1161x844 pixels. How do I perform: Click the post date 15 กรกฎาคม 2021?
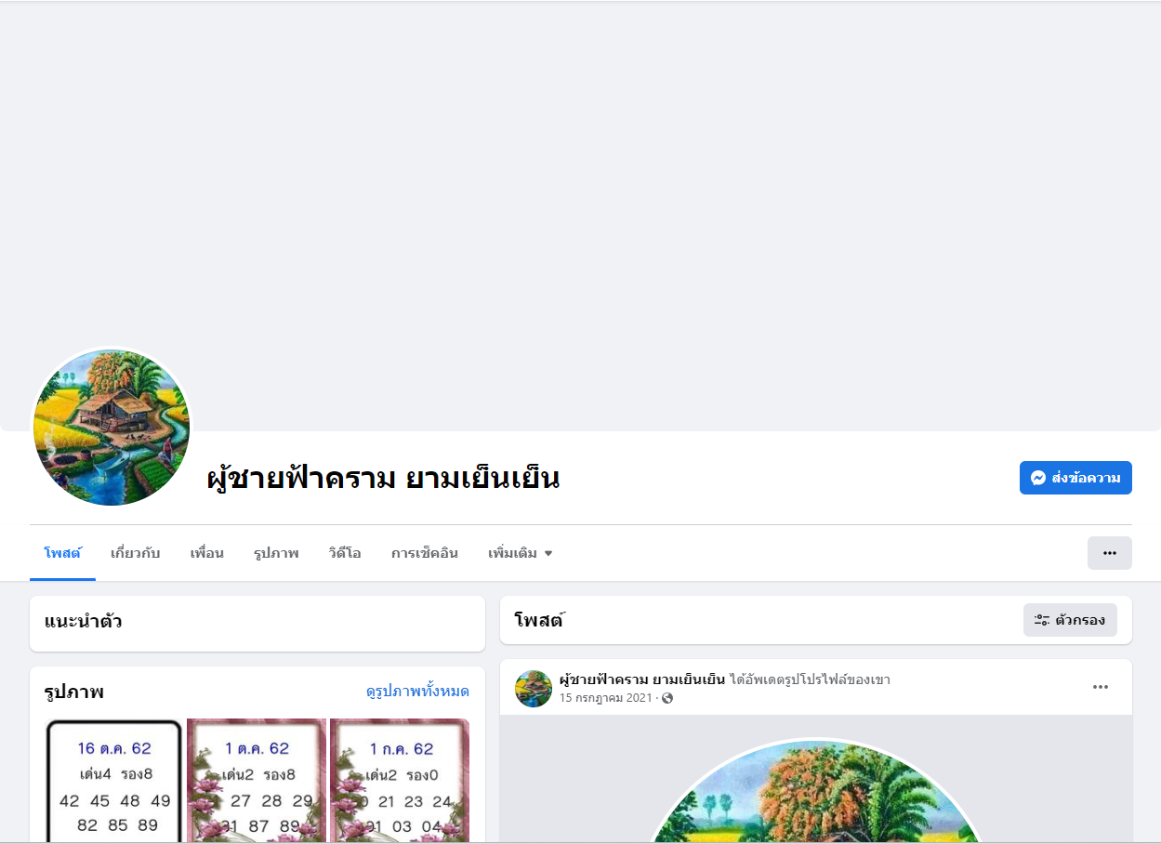pos(605,698)
